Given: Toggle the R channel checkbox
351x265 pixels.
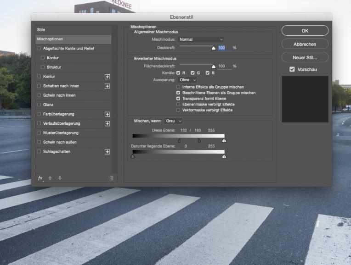Looking at the screenshot, I should tap(178, 73).
